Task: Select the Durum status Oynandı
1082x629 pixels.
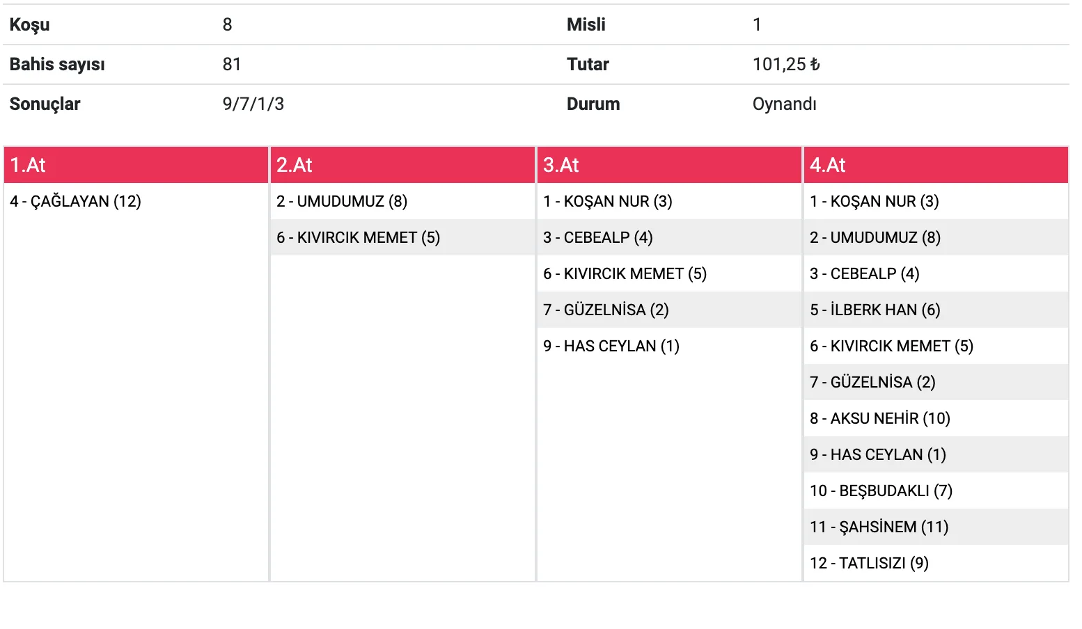Action: coord(784,104)
